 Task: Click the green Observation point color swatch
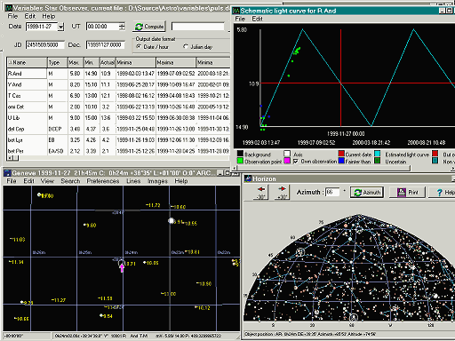tap(240, 161)
